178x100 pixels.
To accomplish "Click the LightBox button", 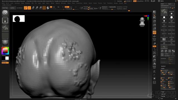I will pos(12,8).
